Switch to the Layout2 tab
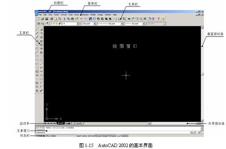The height and width of the screenshot is (149, 226). 79,123
